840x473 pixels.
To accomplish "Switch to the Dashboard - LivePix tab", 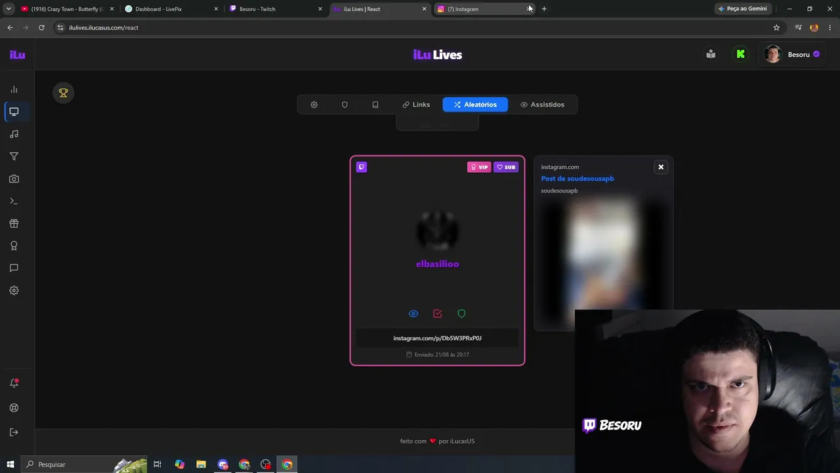I will point(171,9).
